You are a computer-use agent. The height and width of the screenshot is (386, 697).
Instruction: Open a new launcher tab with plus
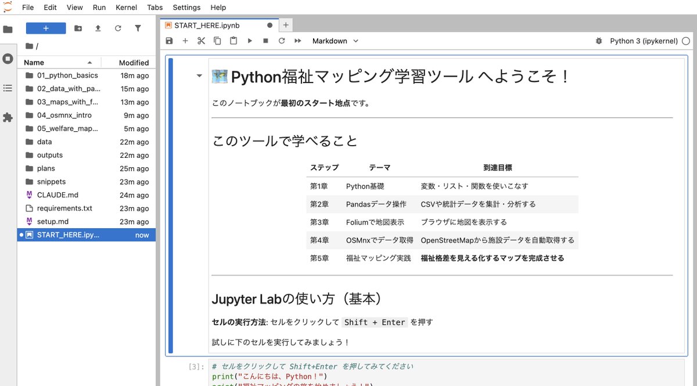pyautogui.click(x=286, y=26)
